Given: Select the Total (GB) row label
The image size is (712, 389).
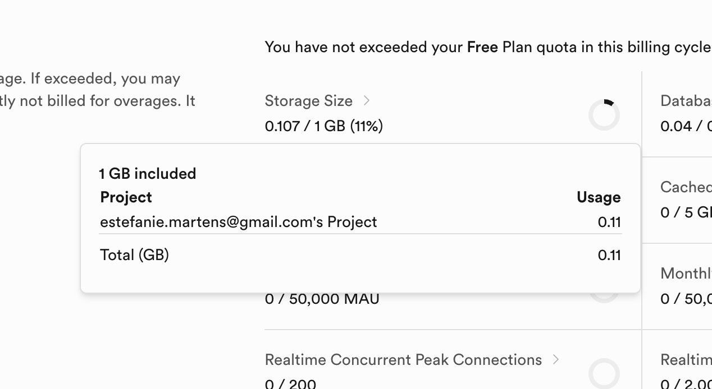Looking at the screenshot, I should coord(134,255).
